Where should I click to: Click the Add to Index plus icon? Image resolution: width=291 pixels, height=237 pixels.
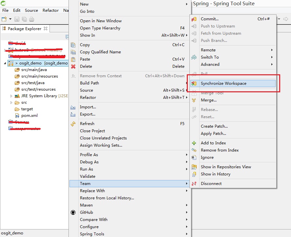tap(194, 143)
